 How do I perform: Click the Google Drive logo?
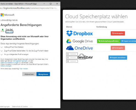point(79,41)
